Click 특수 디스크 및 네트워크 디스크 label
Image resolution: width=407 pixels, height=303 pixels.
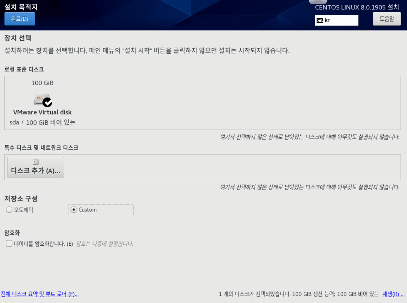click(x=41, y=148)
